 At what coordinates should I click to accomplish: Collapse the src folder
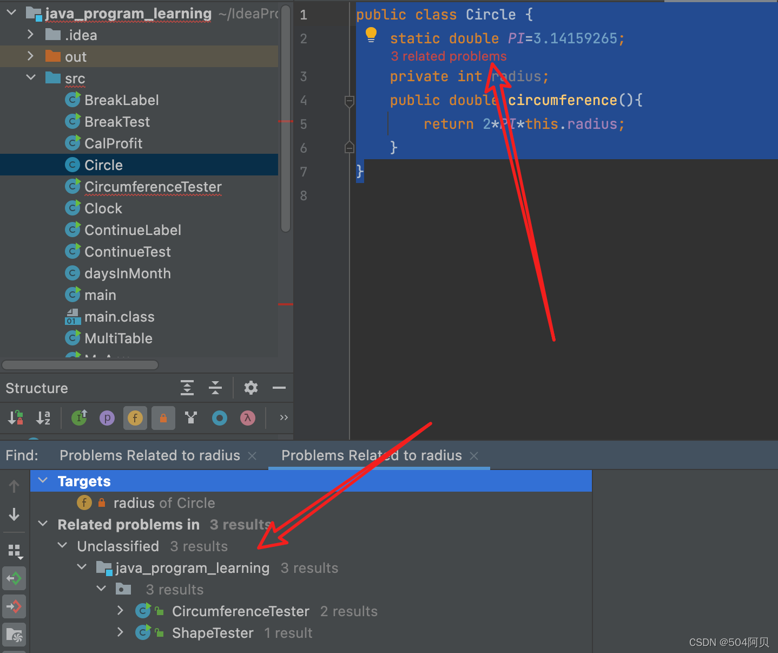point(31,77)
